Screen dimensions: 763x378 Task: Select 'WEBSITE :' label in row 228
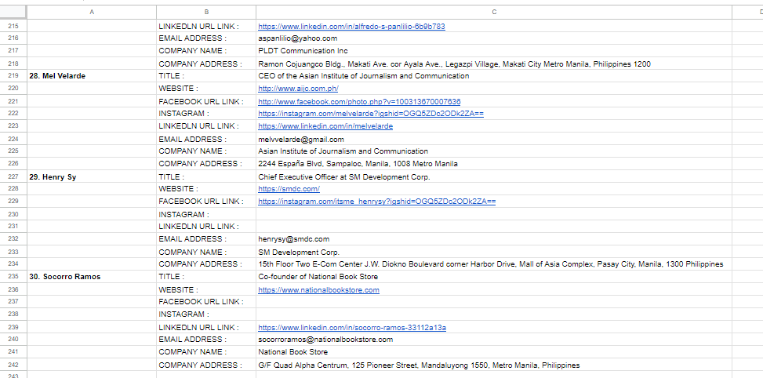tap(206, 189)
